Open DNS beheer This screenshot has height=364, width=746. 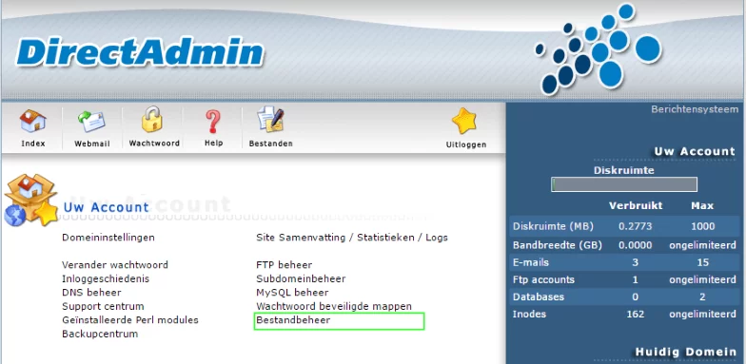[x=91, y=293]
